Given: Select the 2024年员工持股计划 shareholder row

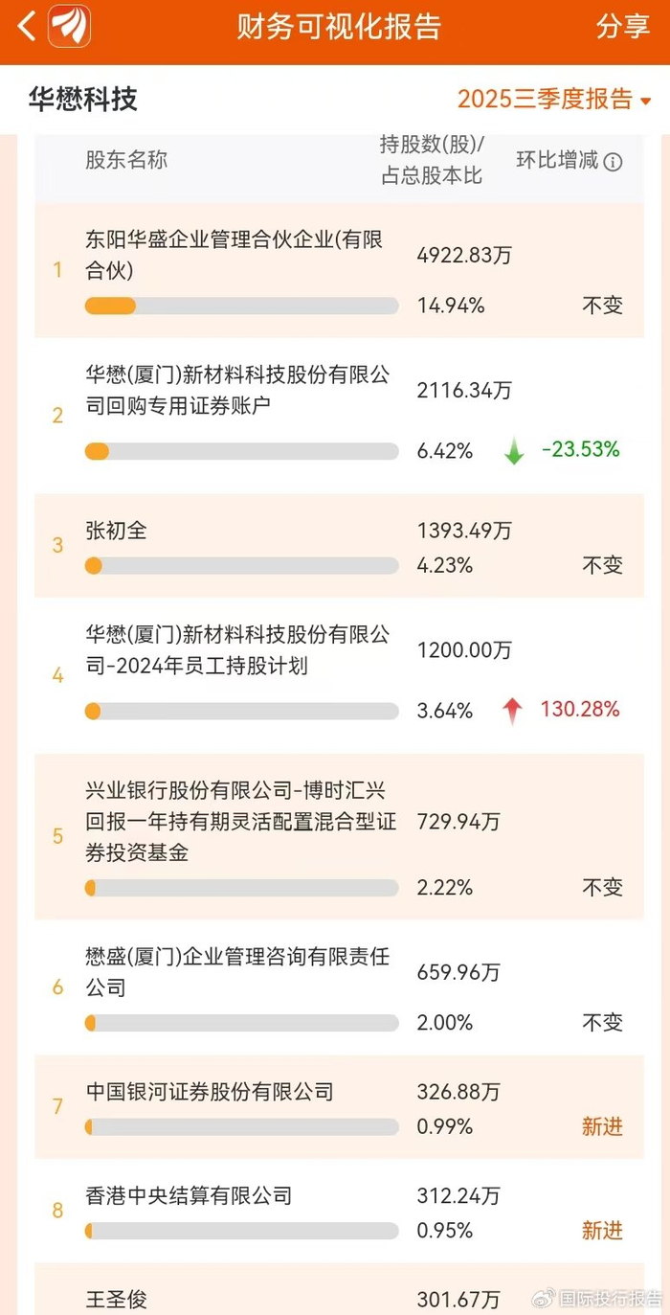Looking at the screenshot, I should (x=237, y=650).
